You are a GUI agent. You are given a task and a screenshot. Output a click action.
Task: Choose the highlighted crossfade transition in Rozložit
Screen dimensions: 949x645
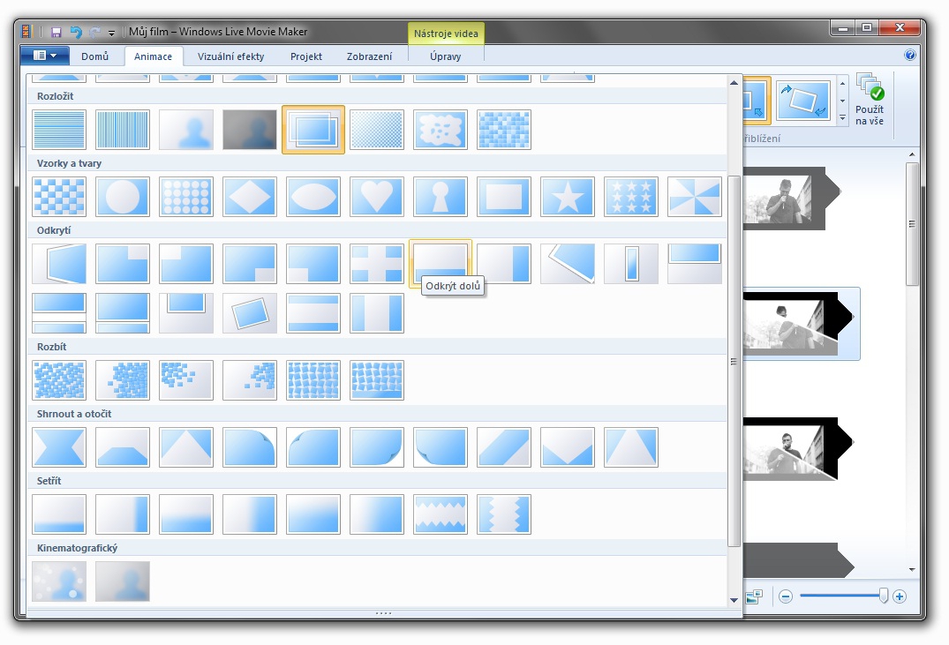313,130
